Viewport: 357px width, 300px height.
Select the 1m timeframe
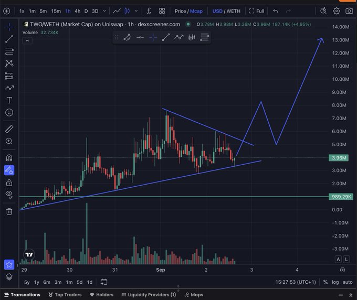[32, 11]
